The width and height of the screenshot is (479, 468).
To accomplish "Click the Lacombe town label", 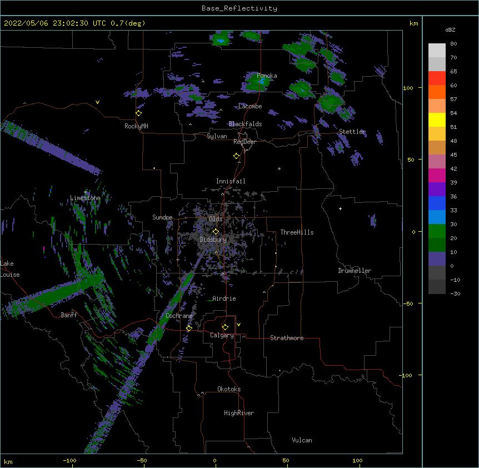I will click(250, 106).
